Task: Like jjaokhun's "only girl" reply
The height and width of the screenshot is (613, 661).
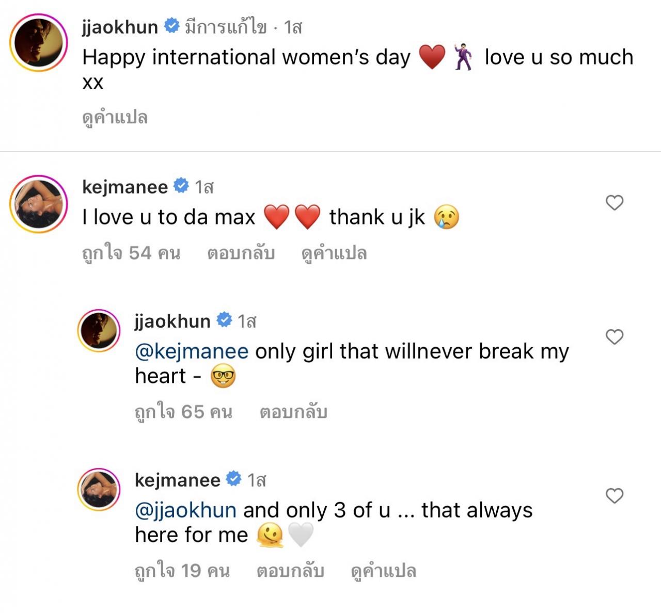Action: pyautogui.click(x=614, y=337)
